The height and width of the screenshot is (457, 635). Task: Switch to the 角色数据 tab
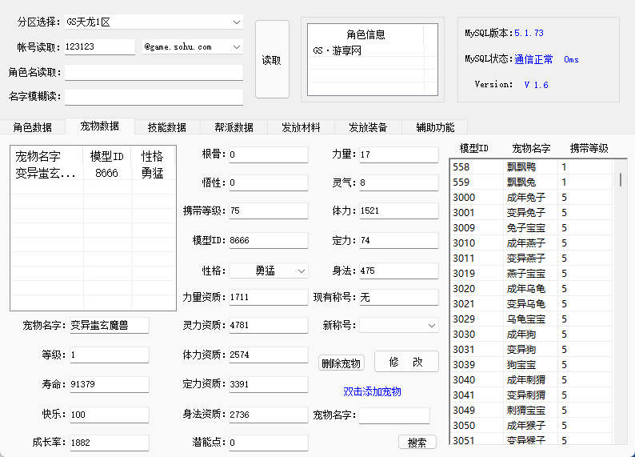[33, 127]
